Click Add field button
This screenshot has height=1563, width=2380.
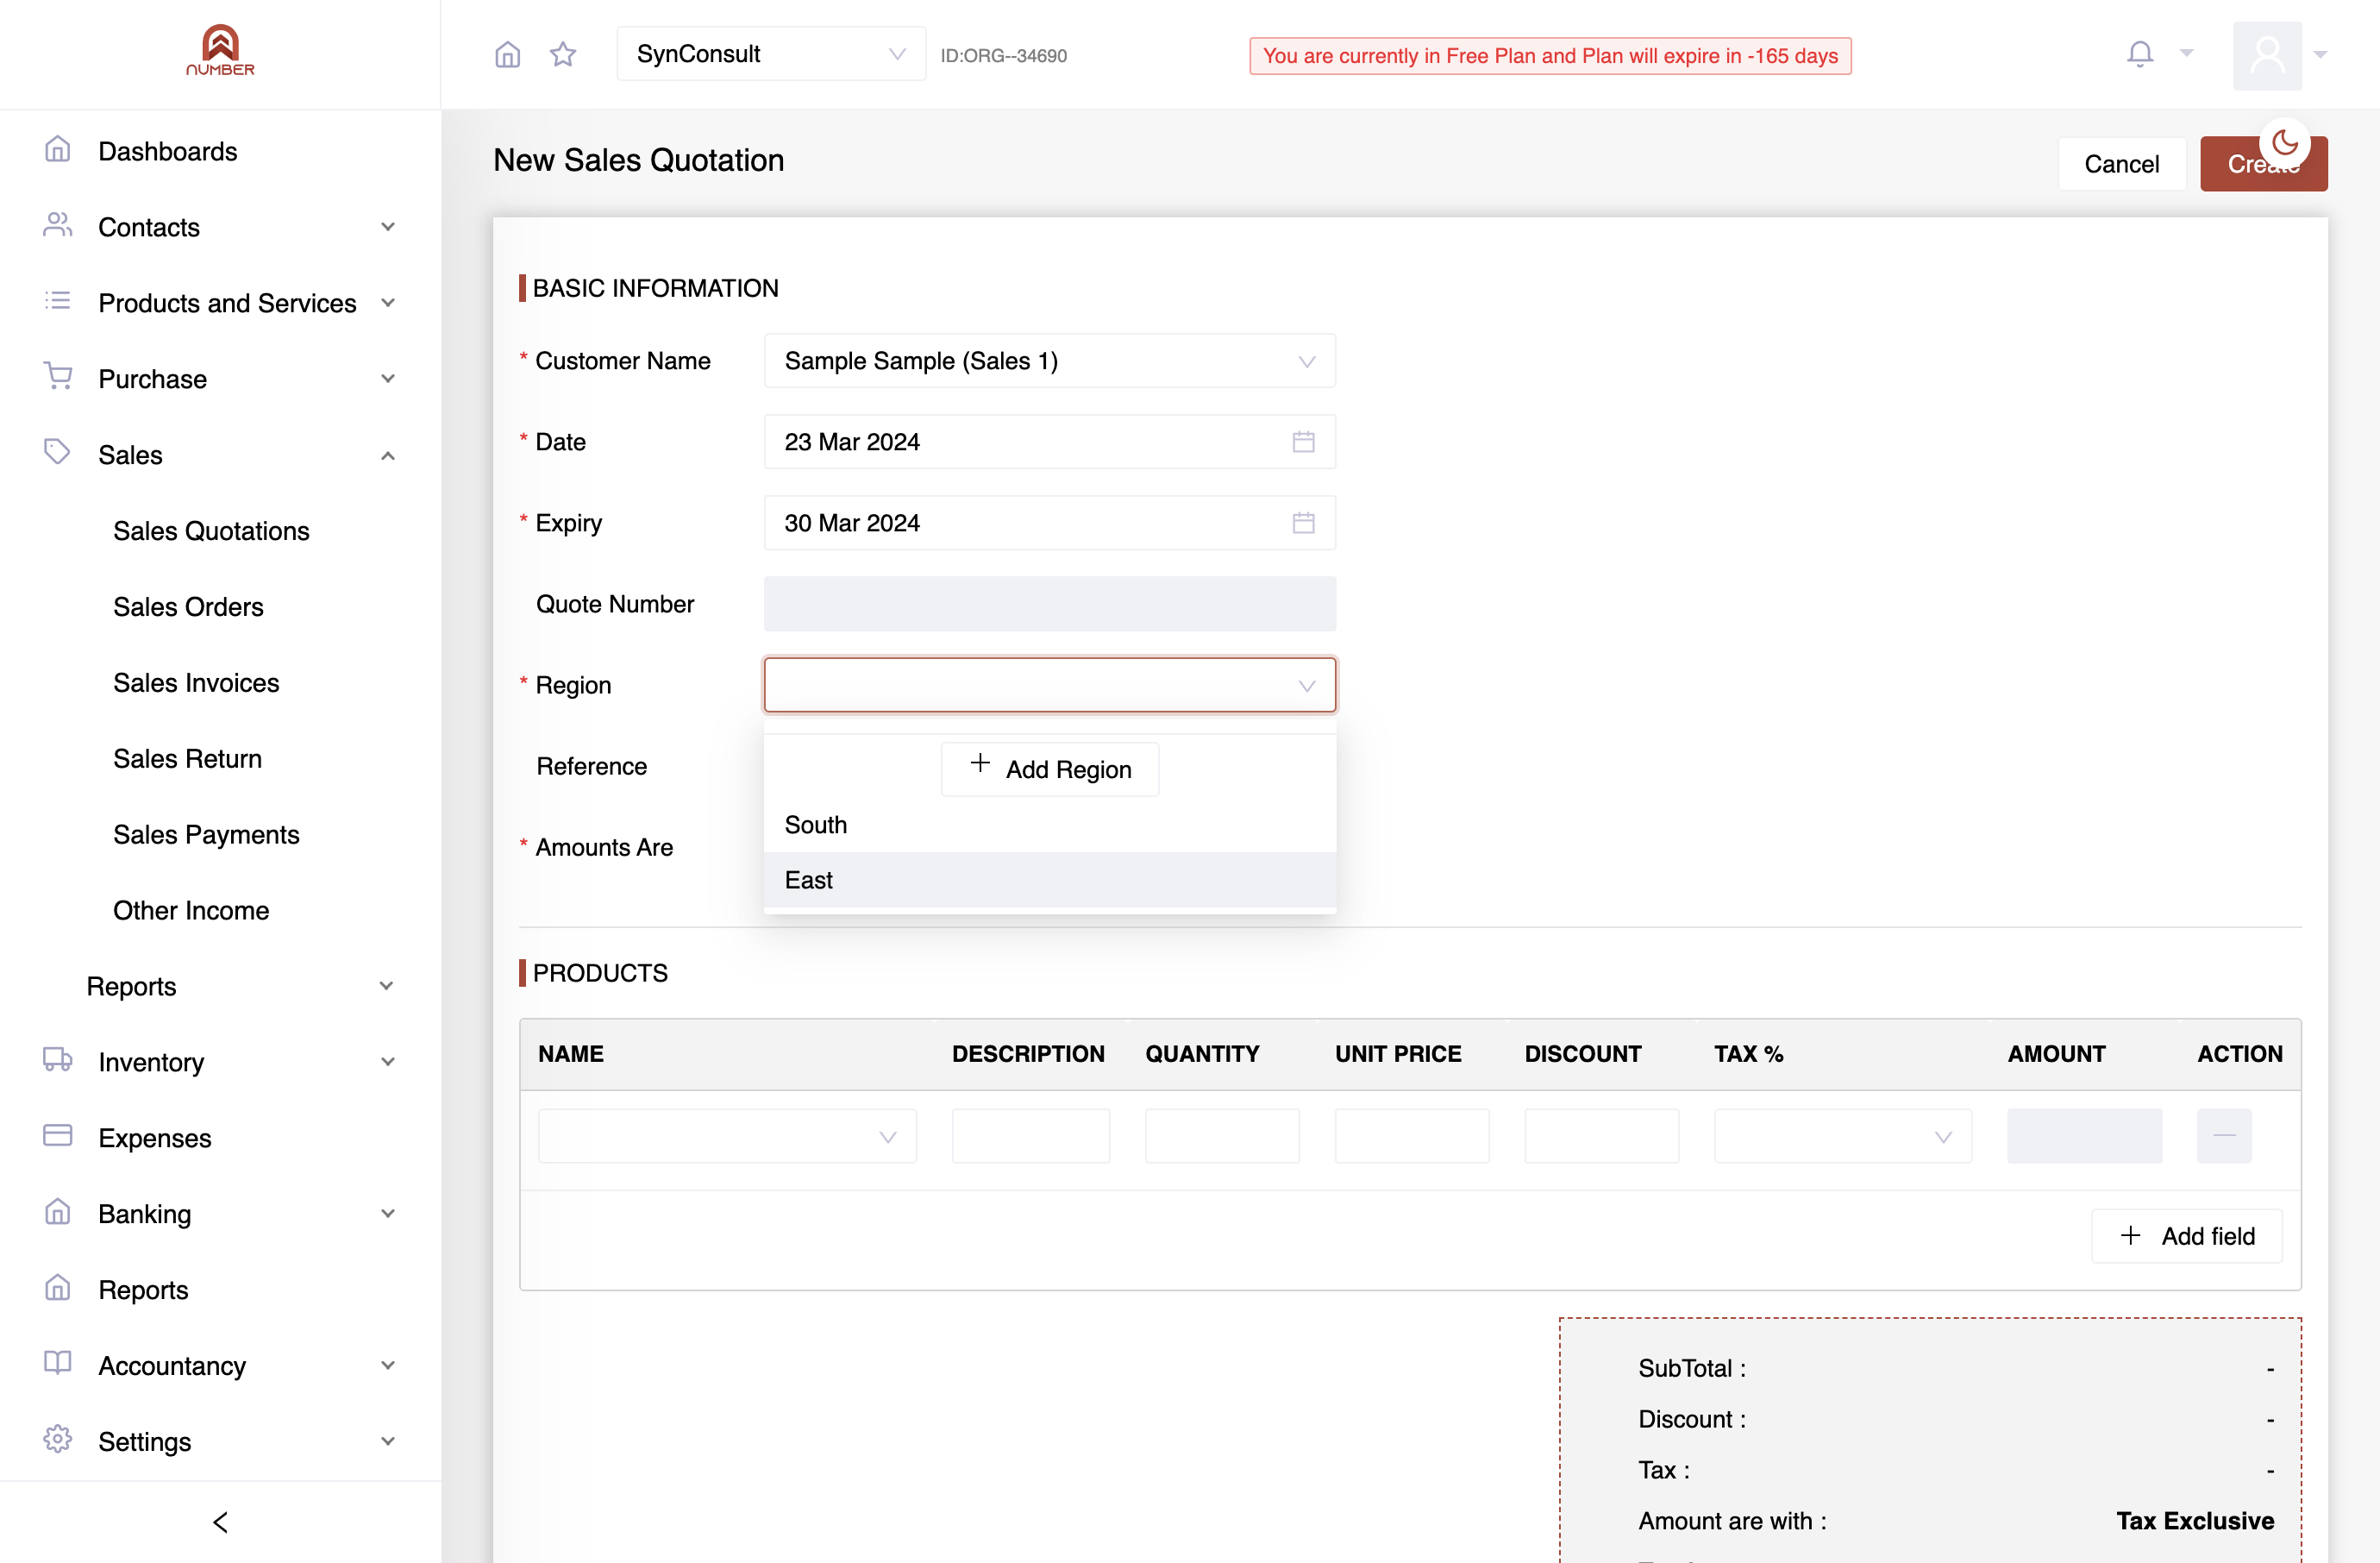point(2186,1236)
